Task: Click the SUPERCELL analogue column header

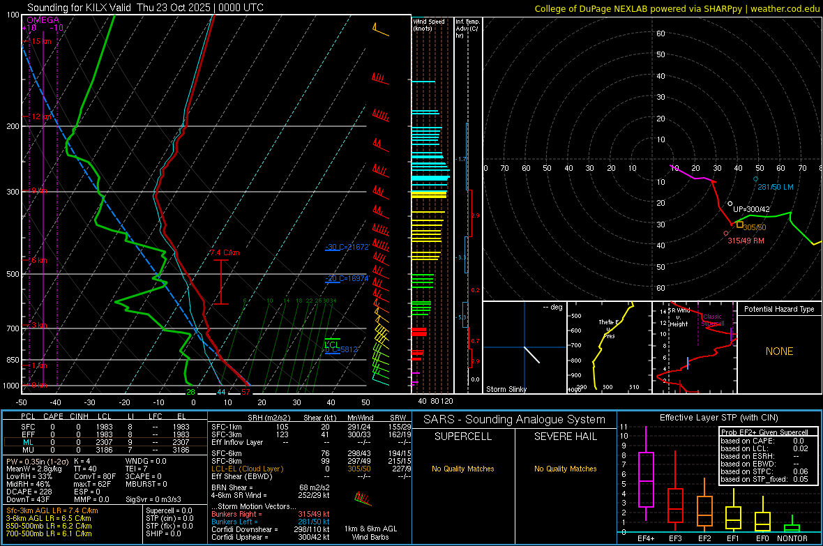Action: pyautogui.click(x=463, y=437)
